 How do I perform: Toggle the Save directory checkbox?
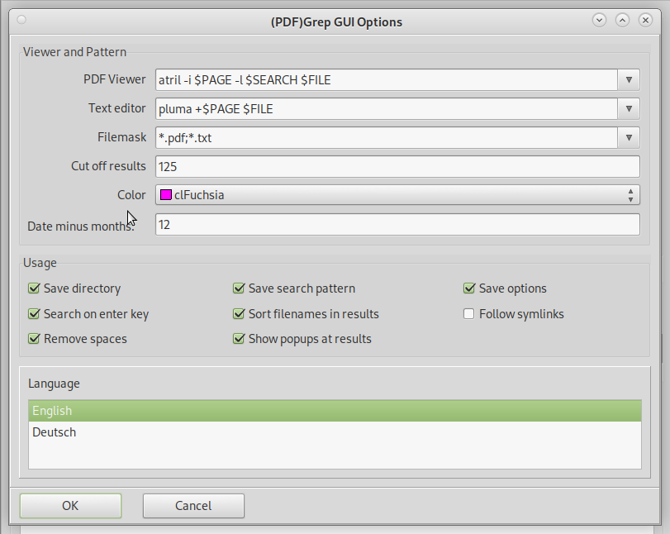click(x=34, y=288)
